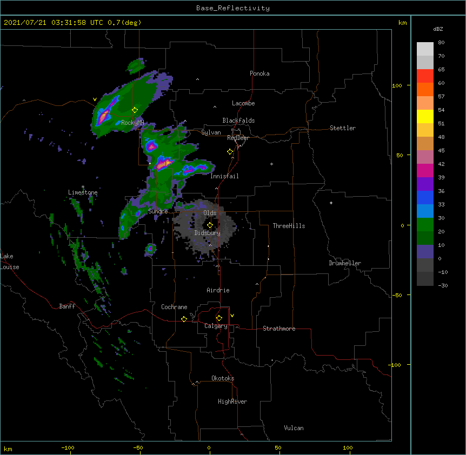
Task: Click the Airdrie label
Action: pos(218,290)
